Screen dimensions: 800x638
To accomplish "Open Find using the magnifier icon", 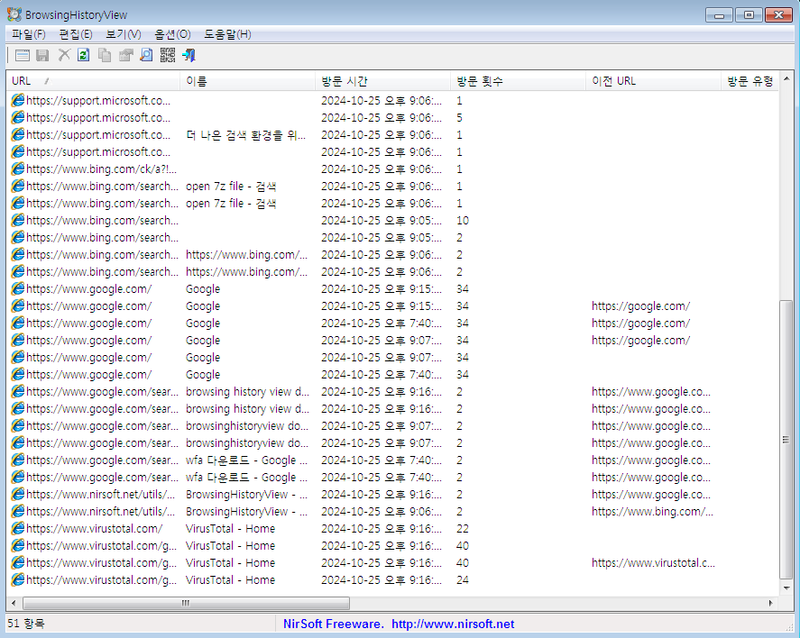I will tap(146, 55).
